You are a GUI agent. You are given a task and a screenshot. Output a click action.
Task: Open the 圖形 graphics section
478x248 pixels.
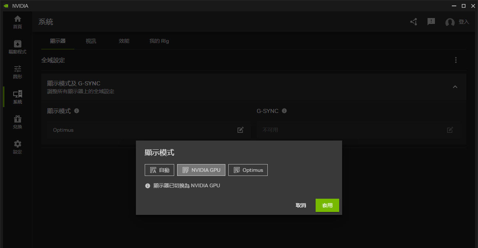[x=17, y=72]
